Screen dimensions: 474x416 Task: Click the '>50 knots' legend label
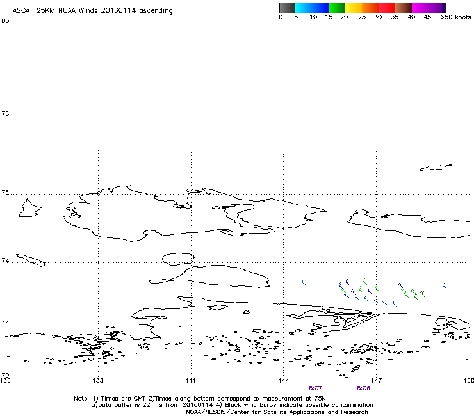tap(455, 17)
